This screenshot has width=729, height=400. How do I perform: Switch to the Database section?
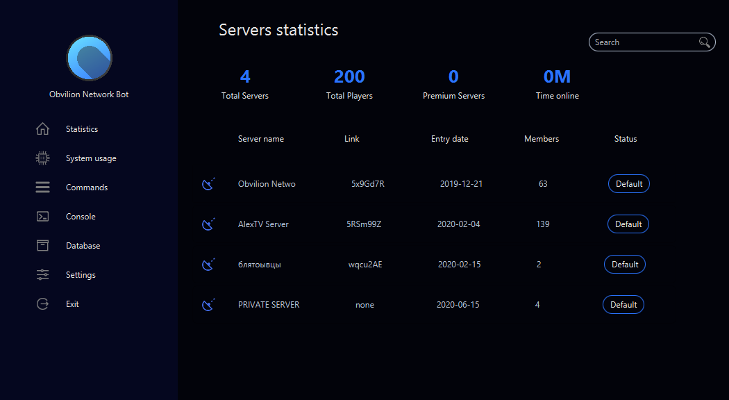[x=83, y=246]
